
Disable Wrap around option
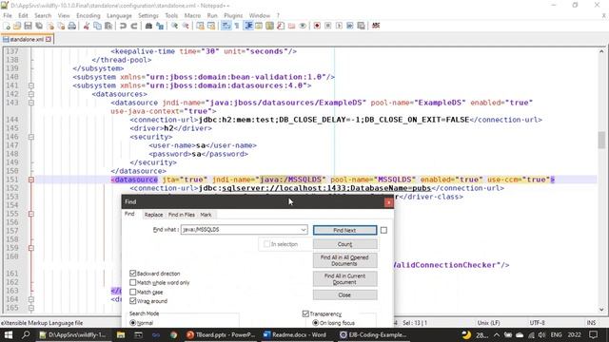(133, 301)
